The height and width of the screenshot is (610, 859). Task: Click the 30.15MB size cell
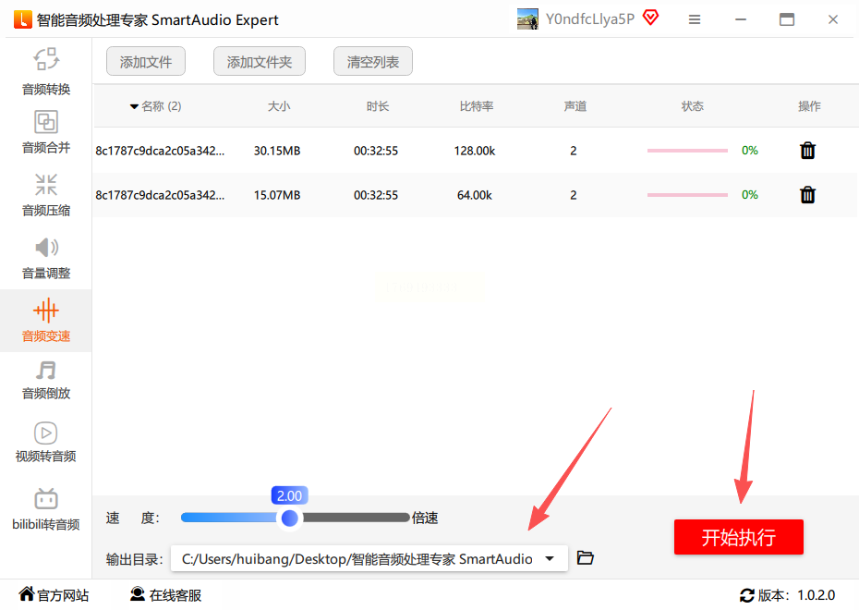point(277,151)
